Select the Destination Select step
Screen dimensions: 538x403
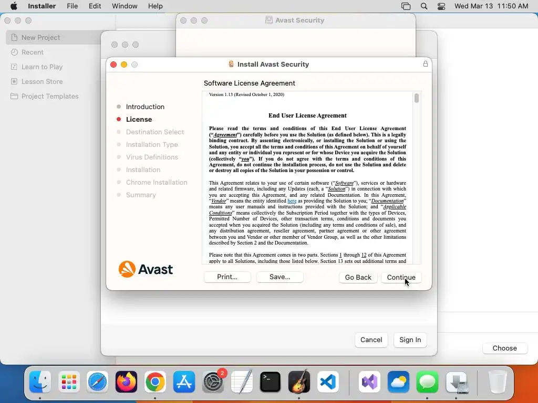pyautogui.click(x=155, y=132)
